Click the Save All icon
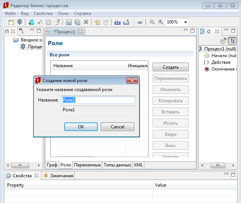Screen dimensions: 241x203 [77, 22]
